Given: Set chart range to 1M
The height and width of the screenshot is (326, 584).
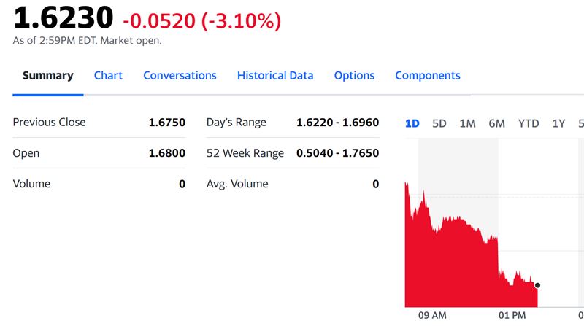Looking at the screenshot, I should [467, 124].
